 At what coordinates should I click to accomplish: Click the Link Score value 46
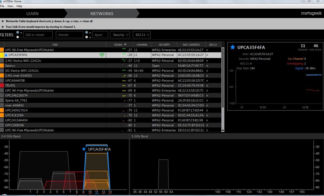pyautogui.click(x=316, y=46)
